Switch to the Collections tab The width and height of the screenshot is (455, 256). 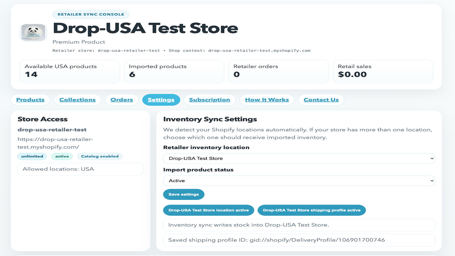[78, 100]
